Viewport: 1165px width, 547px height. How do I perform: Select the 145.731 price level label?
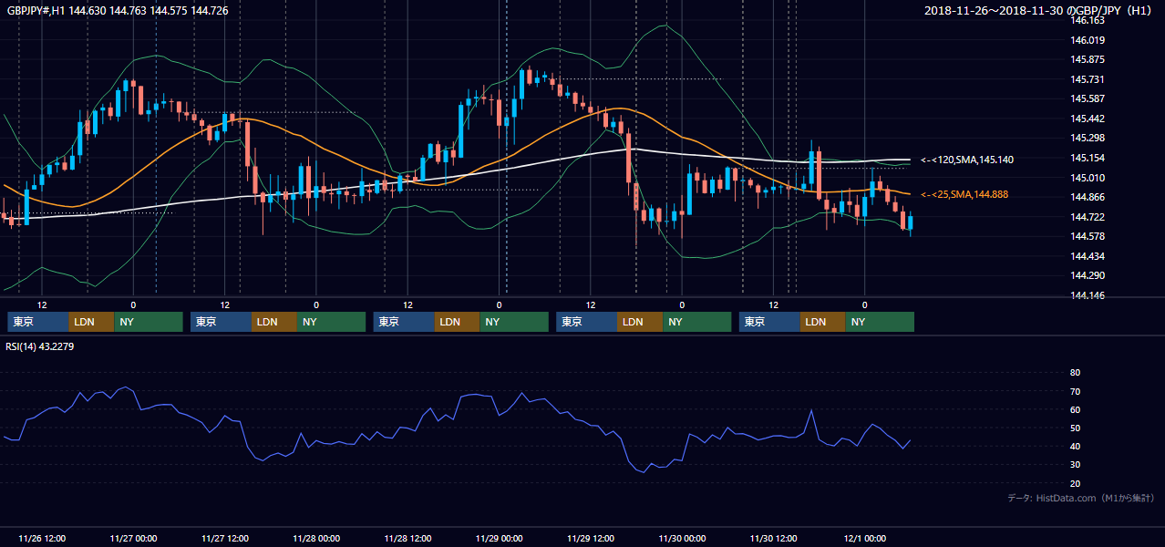click(1088, 79)
